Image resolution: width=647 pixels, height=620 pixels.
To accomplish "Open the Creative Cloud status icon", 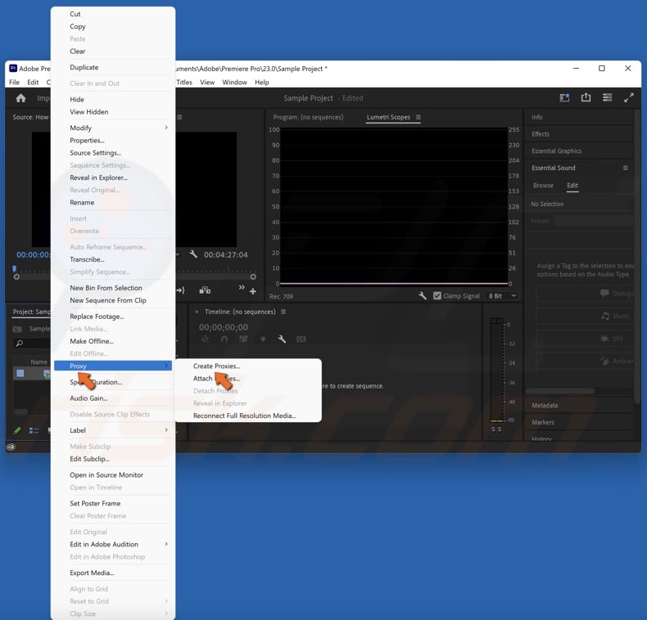I will pos(11,447).
